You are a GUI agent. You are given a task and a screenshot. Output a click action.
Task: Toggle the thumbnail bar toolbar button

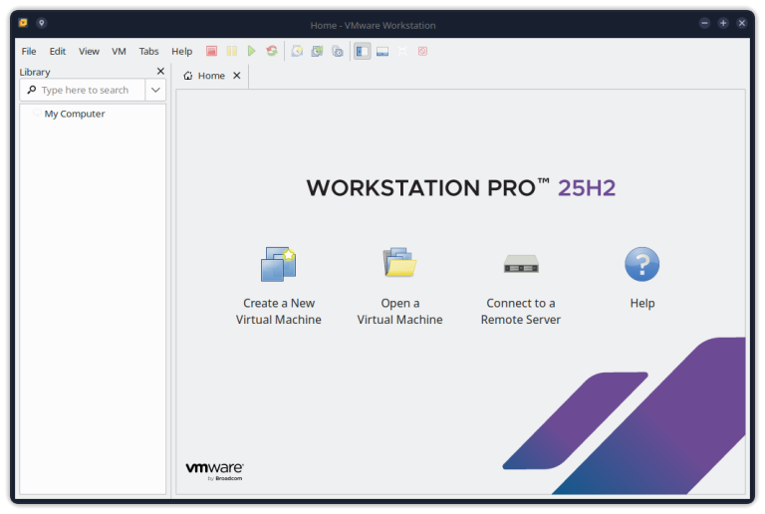click(382, 51)
